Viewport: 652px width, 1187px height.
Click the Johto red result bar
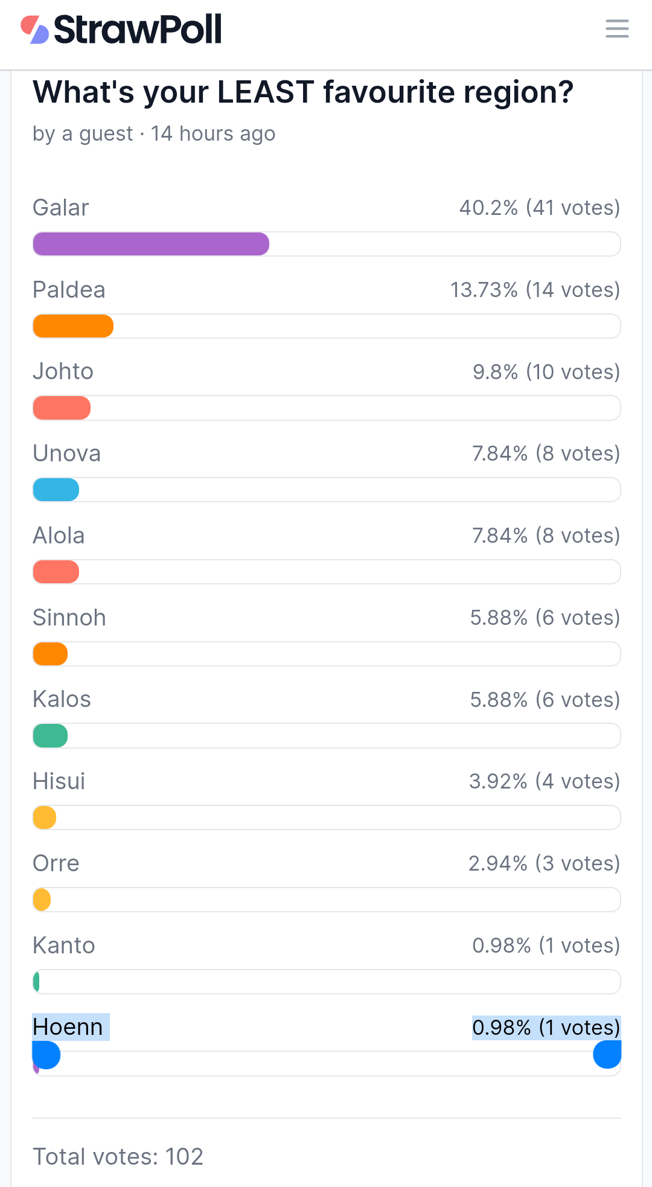click(62, 408)
